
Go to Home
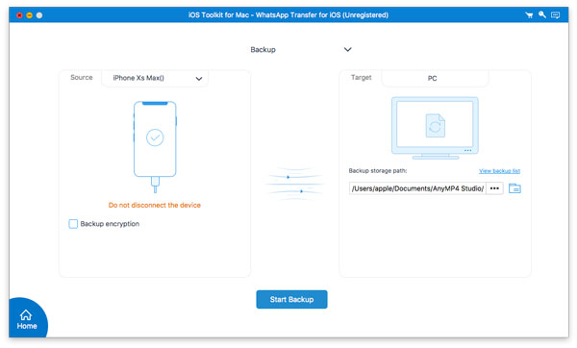[x=27, y=319]
